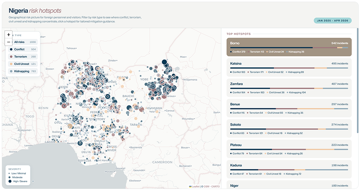360x193 pixels.
Task: Filter map by Civil Unrest risk
Action: (23, 64)
